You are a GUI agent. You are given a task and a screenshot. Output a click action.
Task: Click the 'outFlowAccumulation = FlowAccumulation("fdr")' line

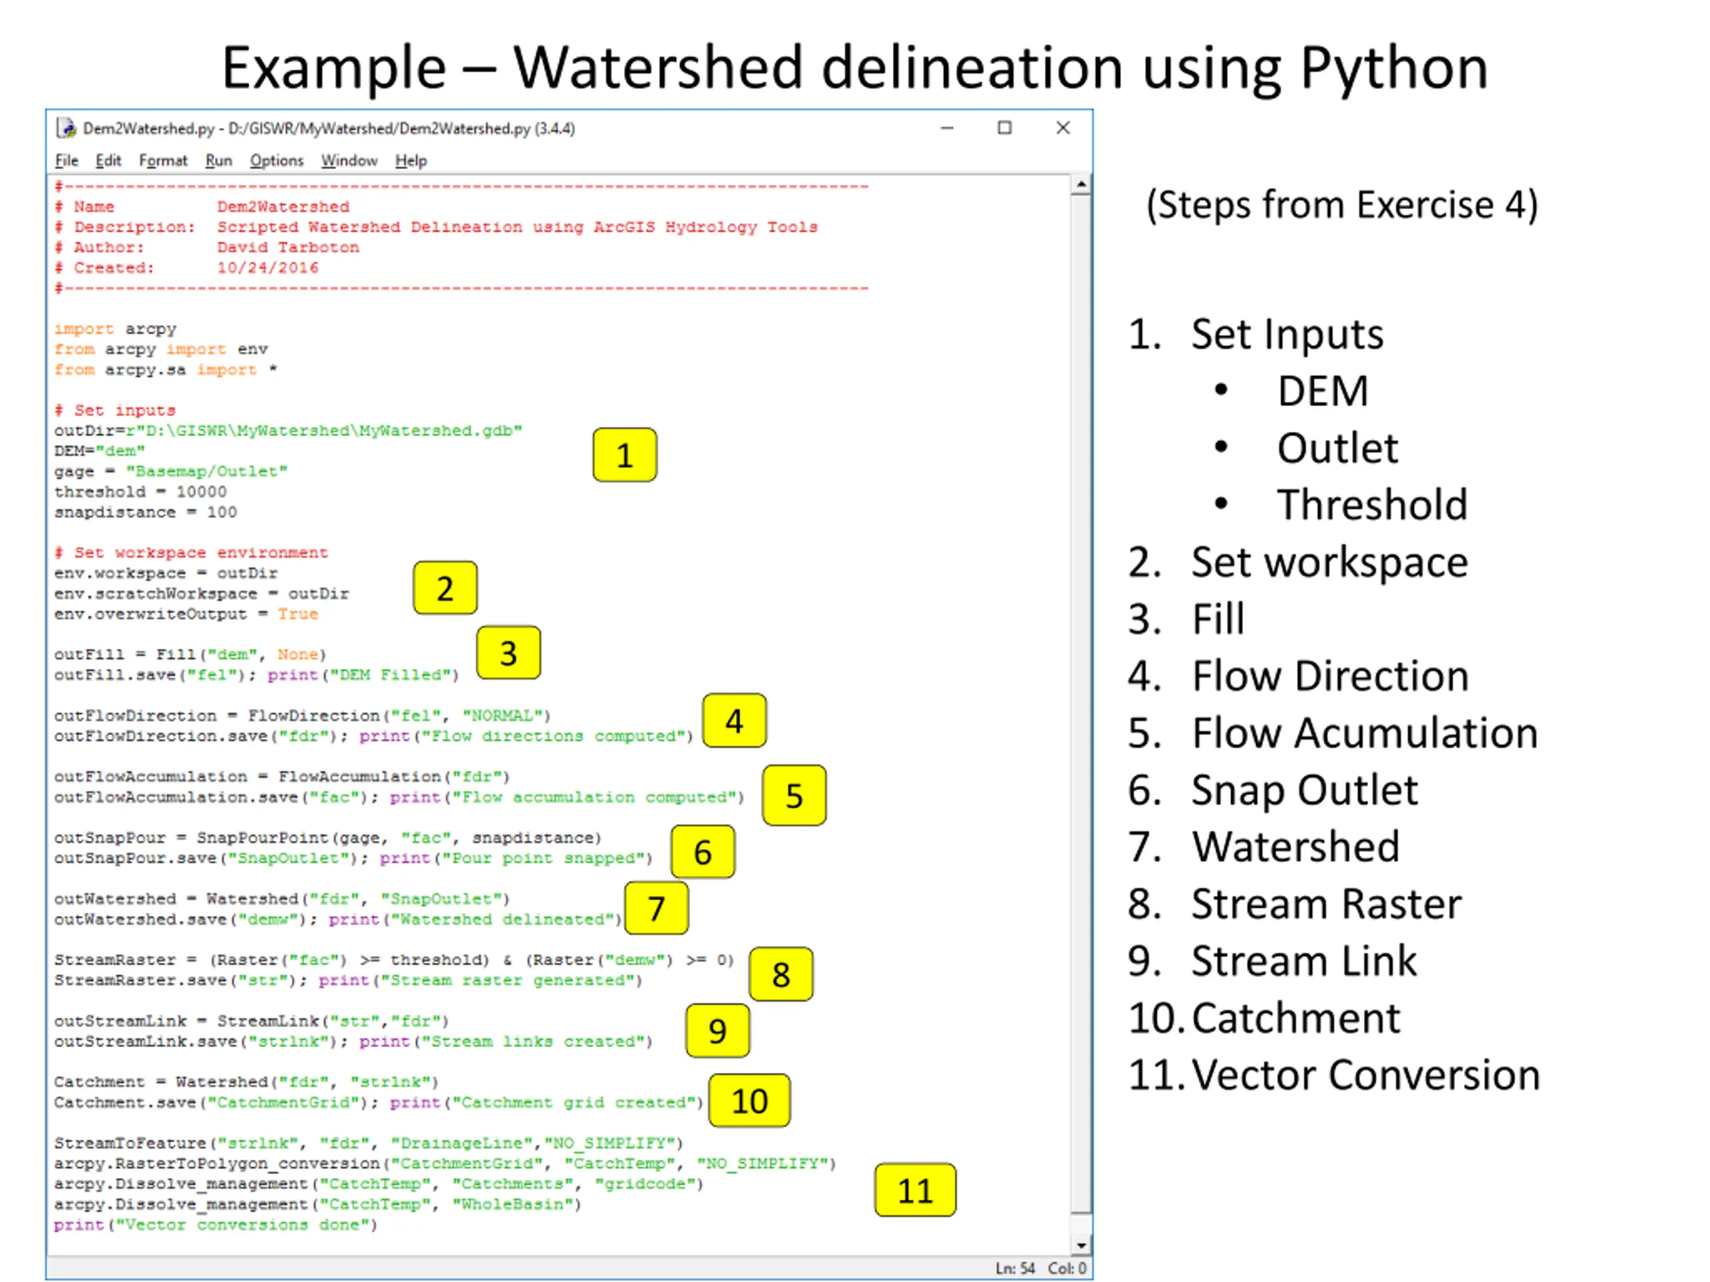coord(282,776)
